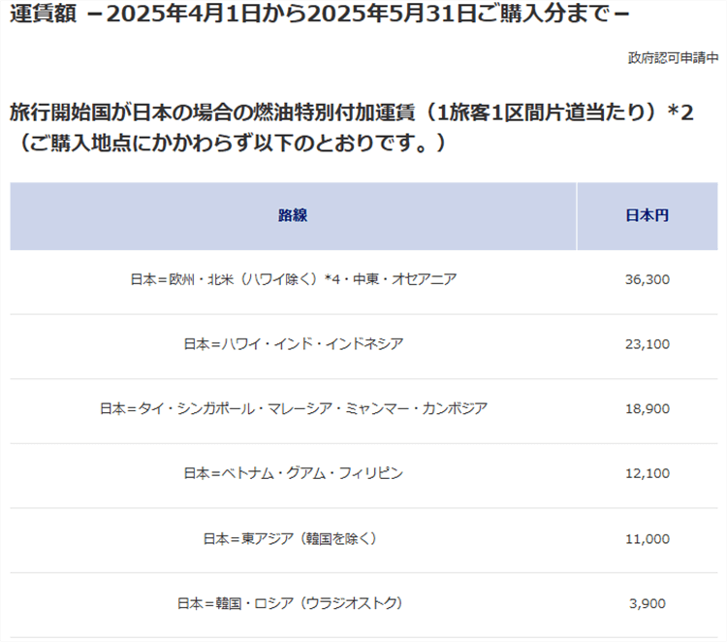Select the 欧州・北米・中東・オセアニア route row
Image resolution: width=727 pixels, height=642 pixels.
tap(293, 279)
